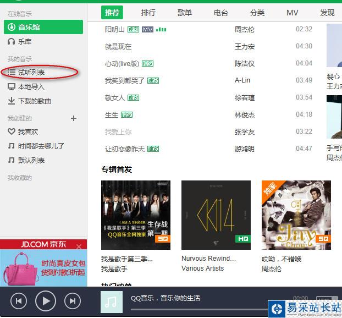Select the song 我爱上你
The width and height of the screenshot is (342, 318).
click(x=118, y=131)
